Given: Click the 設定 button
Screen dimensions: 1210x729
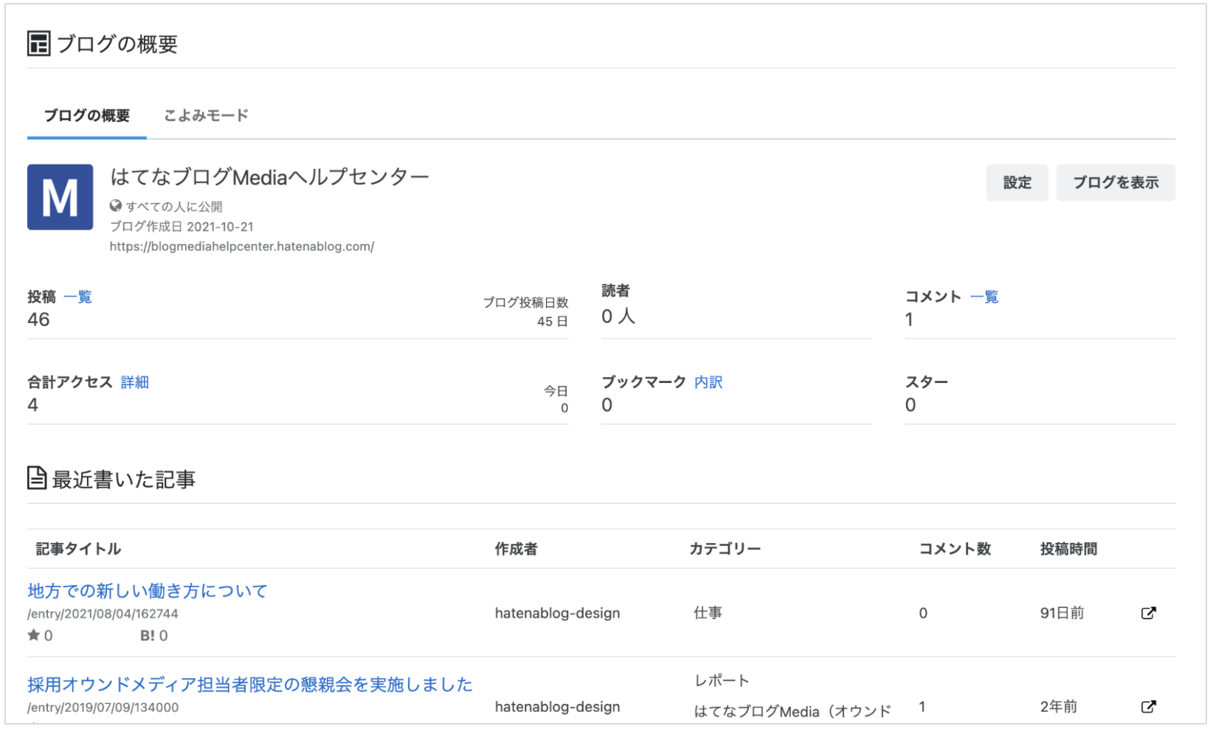Looking at the screenshot, I should point(1017,182).
